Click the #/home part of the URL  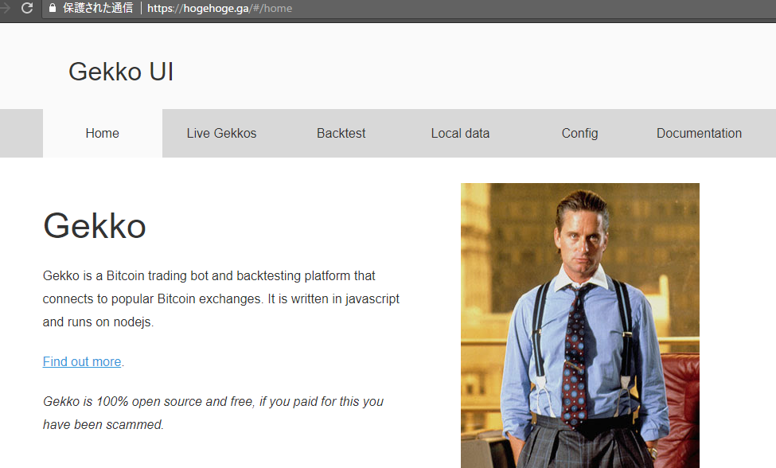point(272,9)
